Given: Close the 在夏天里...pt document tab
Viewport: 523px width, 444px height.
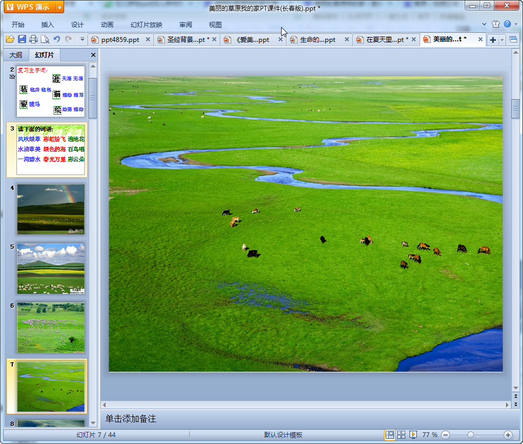Looking at the screenshot, I should pyautogui.click(x=414, y=39).
